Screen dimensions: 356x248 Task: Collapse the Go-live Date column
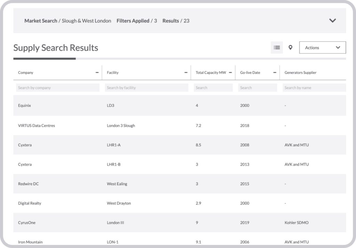point(275,72)
